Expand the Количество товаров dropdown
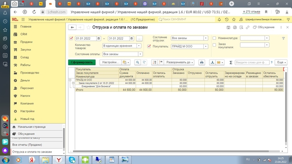The height and width of the screenshot is (164, 292). click(x=140, y=46)
